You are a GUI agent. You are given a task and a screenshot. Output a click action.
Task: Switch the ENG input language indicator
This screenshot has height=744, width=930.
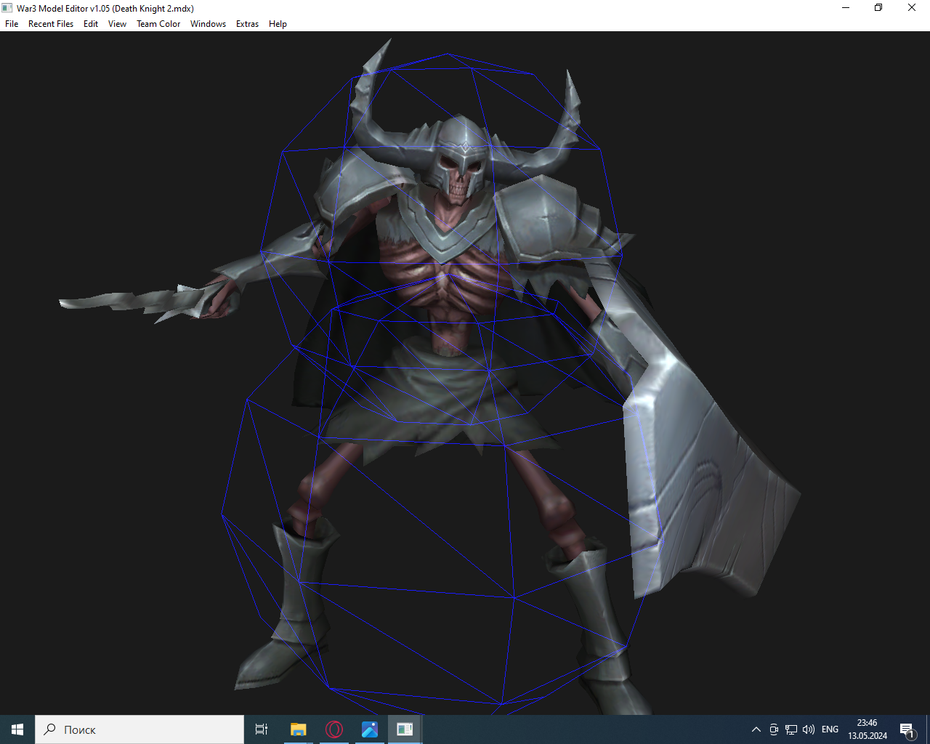coord(830,729)
